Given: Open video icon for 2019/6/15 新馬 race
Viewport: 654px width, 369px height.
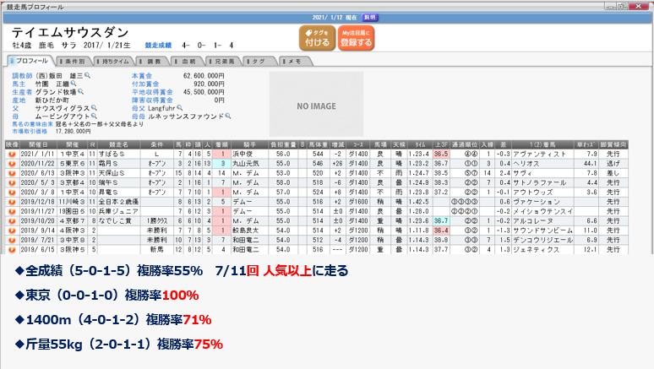Looking at the screenshot, I should tap(12, 250).
